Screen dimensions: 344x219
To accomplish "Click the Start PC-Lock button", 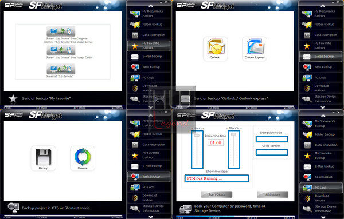I will point(217,194).
